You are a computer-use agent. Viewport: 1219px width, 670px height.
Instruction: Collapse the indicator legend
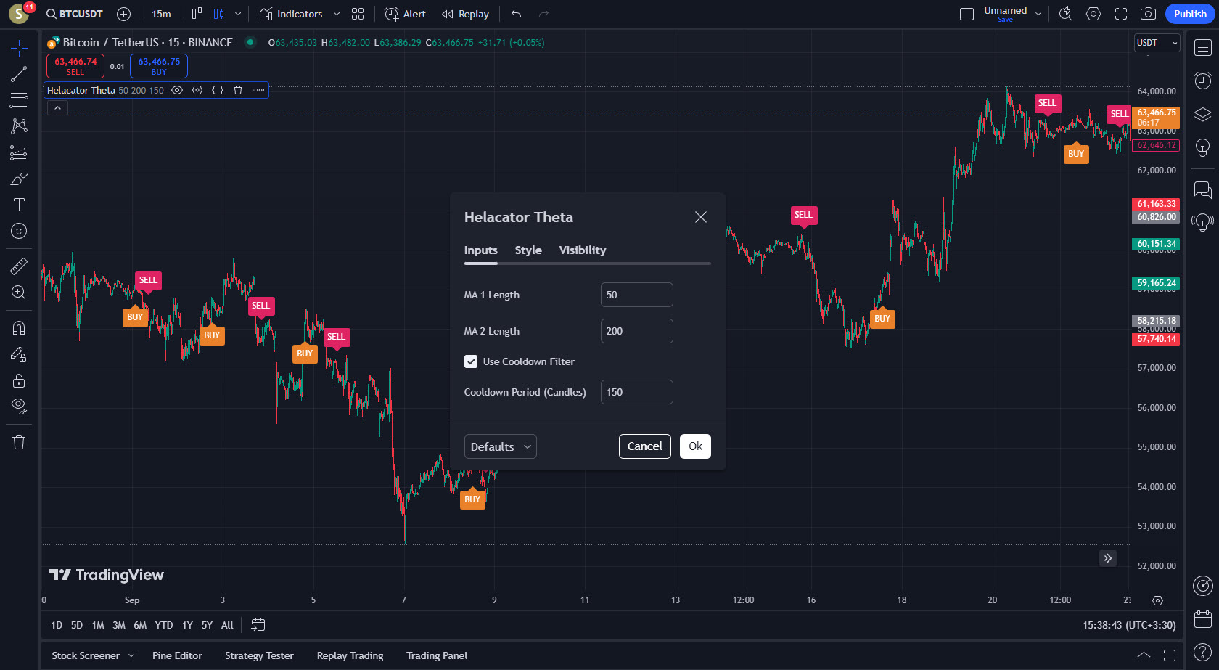point(57,107)
